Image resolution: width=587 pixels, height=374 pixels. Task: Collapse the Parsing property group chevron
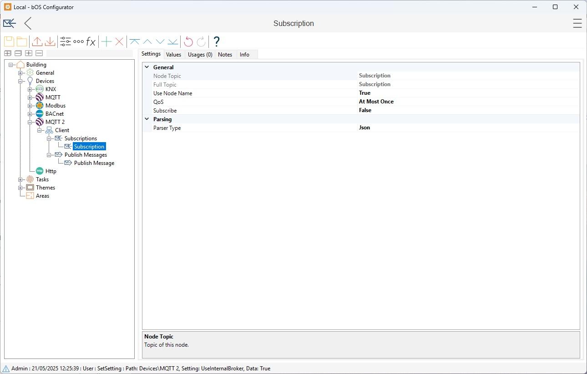[x=147, y=119]
